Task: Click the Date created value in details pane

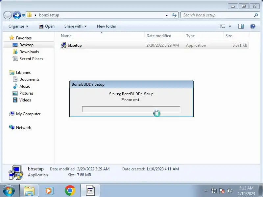Action: pyautogui.click(x=162, y=169)
